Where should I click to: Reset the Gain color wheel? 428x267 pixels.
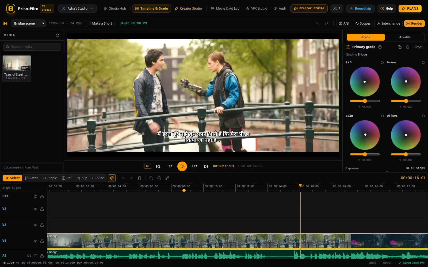click(382, 116)
